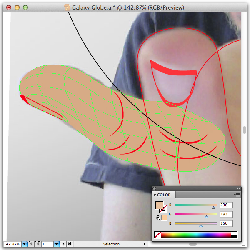Open status bar Selection display menu arrow

145,244
